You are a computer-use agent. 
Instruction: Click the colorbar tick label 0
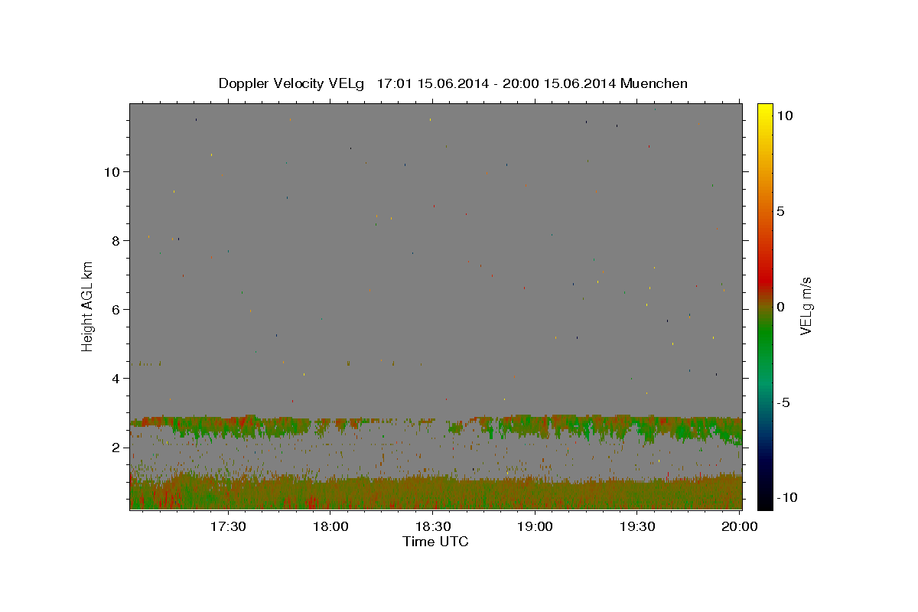(780, 307)
